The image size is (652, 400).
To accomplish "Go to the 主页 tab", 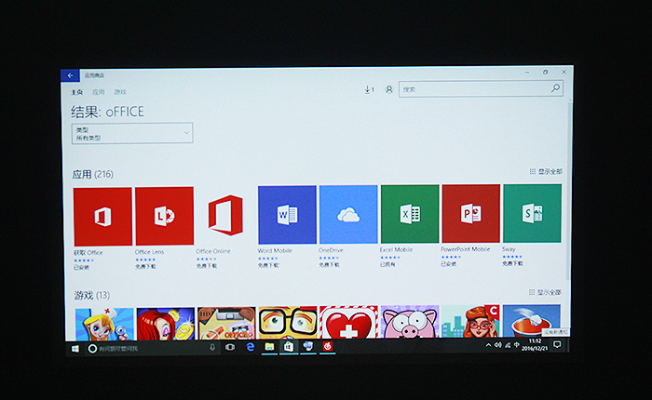I will click(77, 92).
